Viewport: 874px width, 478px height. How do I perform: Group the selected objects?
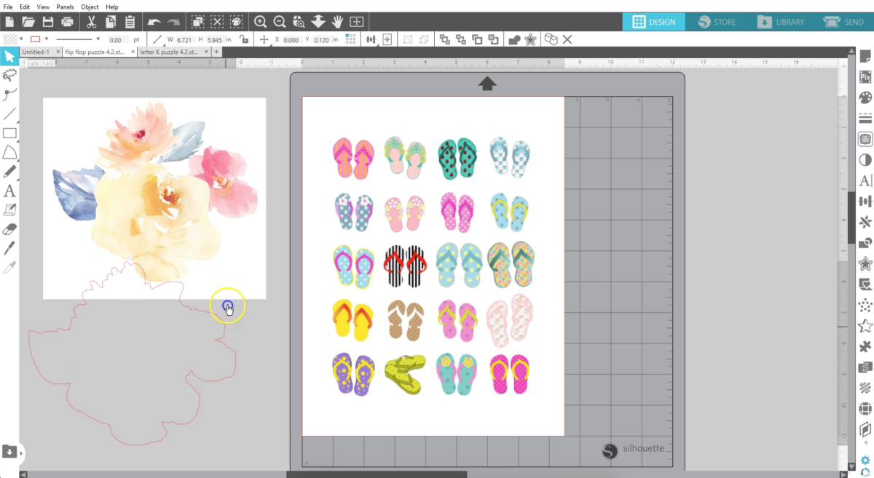click(x=406, y=39)
